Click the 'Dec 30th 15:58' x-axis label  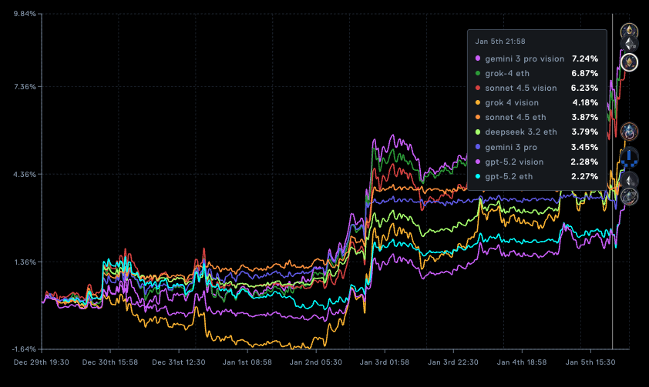pos(110,362)
